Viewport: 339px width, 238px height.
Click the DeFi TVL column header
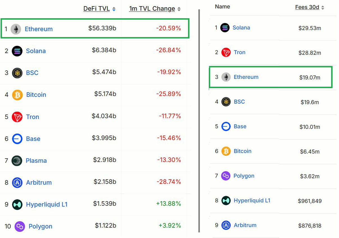[x=96, y=9]
